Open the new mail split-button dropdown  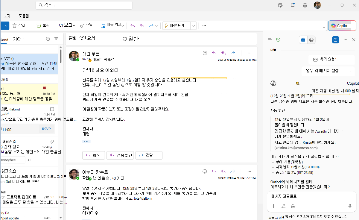coord(6,26)
